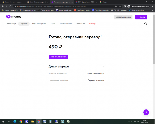Click the taskbar clock and date
Image resolution: width=155 pixels, height=124 pixels.
pyautogui.click(x=144, y=122)
